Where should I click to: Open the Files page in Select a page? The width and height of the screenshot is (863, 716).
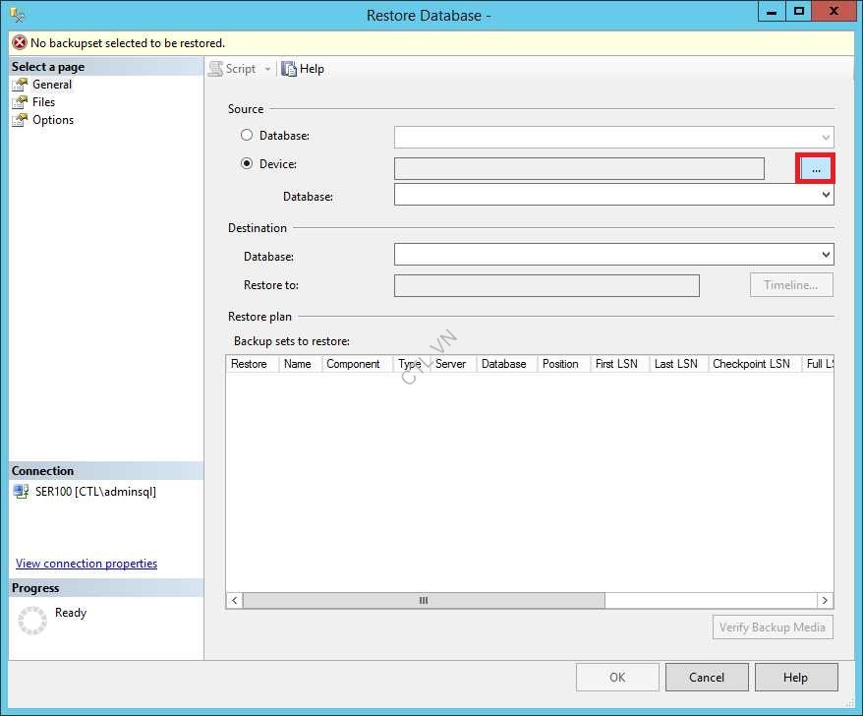click(42, 101)
